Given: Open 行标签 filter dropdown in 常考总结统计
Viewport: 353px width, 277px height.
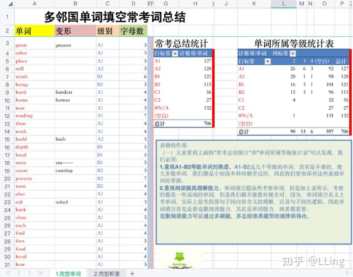Looking at the screenshot, I should pyautogui.click(x=175, y=53).
